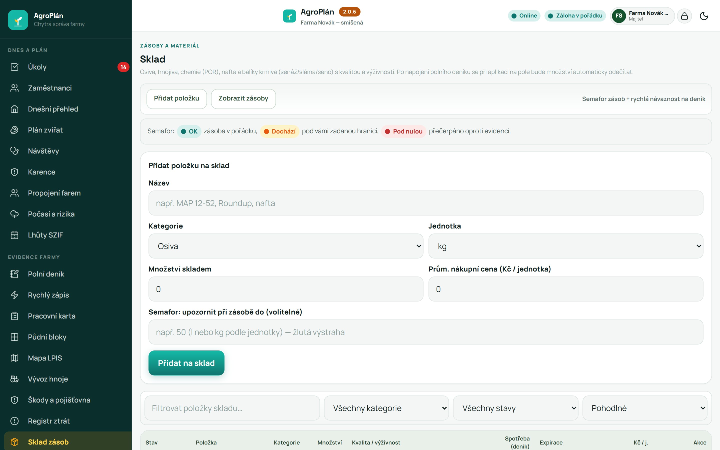The height and width of the screenshot is (450, 720).
Task: Open the Jednotka dropdown showing kg
Action: [x=565, y=246]
